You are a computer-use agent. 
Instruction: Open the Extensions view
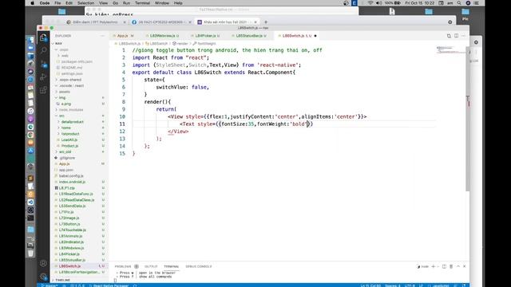coord(43,90)
